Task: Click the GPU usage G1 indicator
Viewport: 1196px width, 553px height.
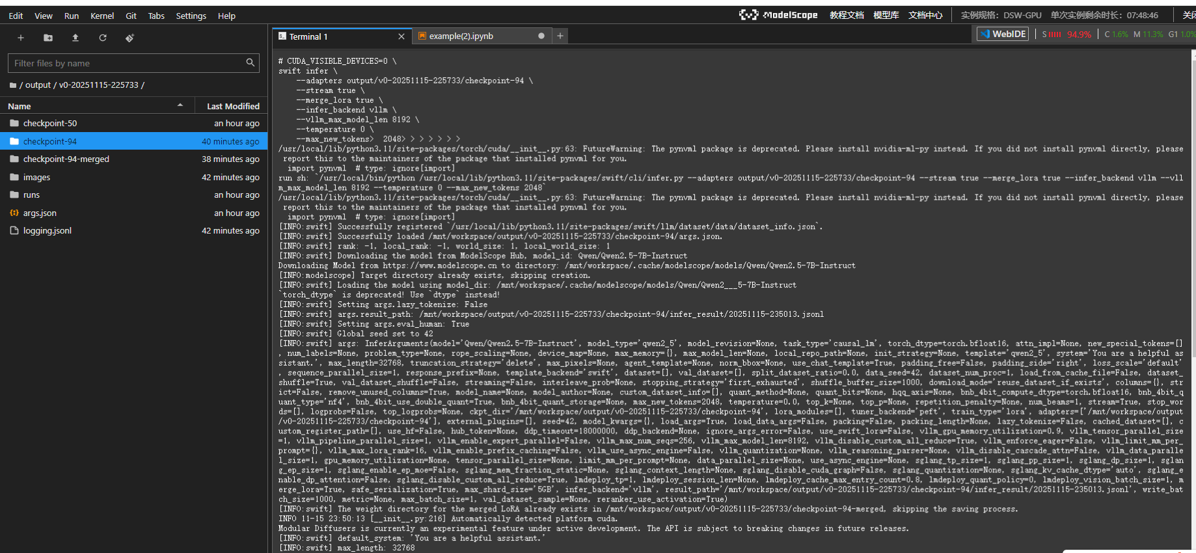Action: 1181,34
